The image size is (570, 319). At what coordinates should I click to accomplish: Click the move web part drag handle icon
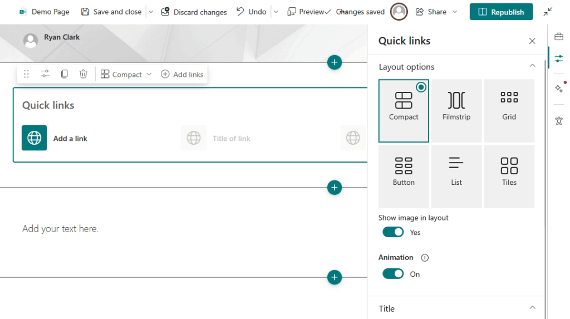(26, 74)
